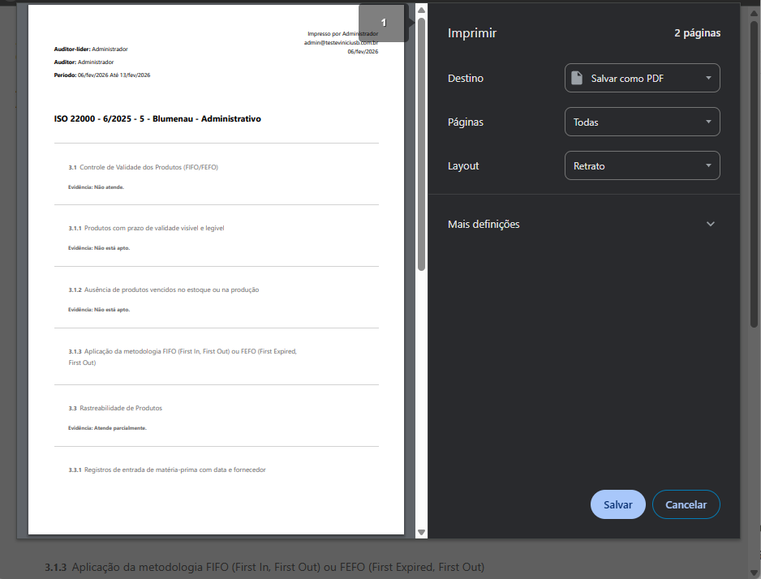Click the Salvar button

(x=618, y=504)
